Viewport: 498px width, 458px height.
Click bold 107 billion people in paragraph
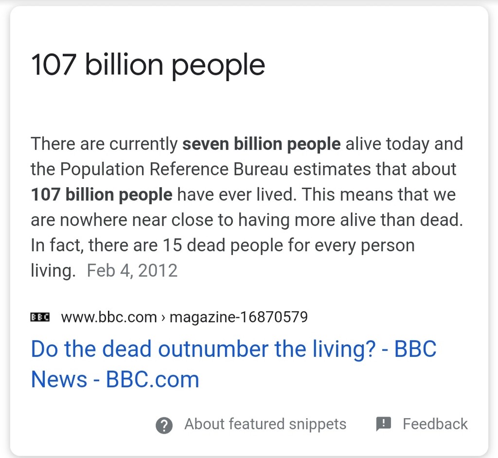coord(102,194)
